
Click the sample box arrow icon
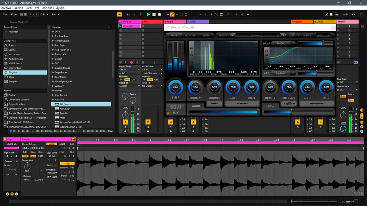pyautogui.click(x=73, y=139)
